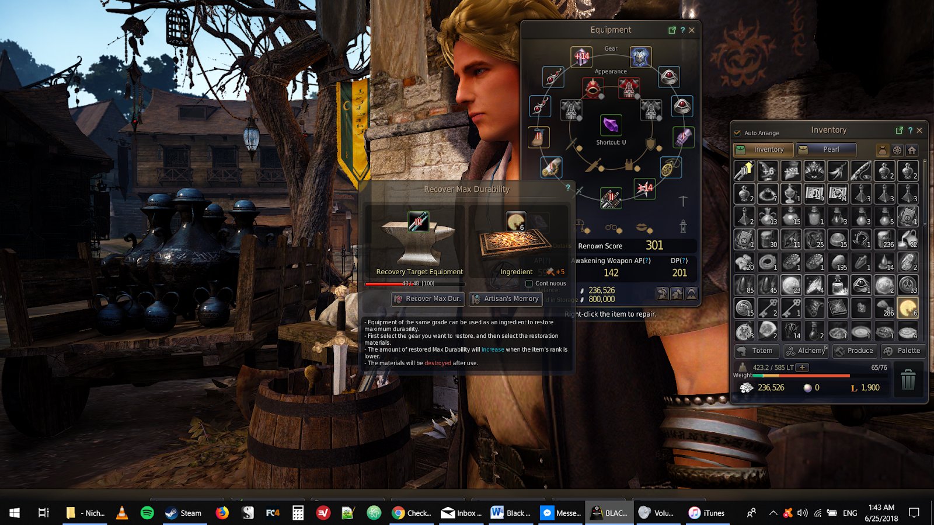The width and height of the screenshot is (934, 525).
Task: Open the Palette panel
Action: tap(903, 351)
